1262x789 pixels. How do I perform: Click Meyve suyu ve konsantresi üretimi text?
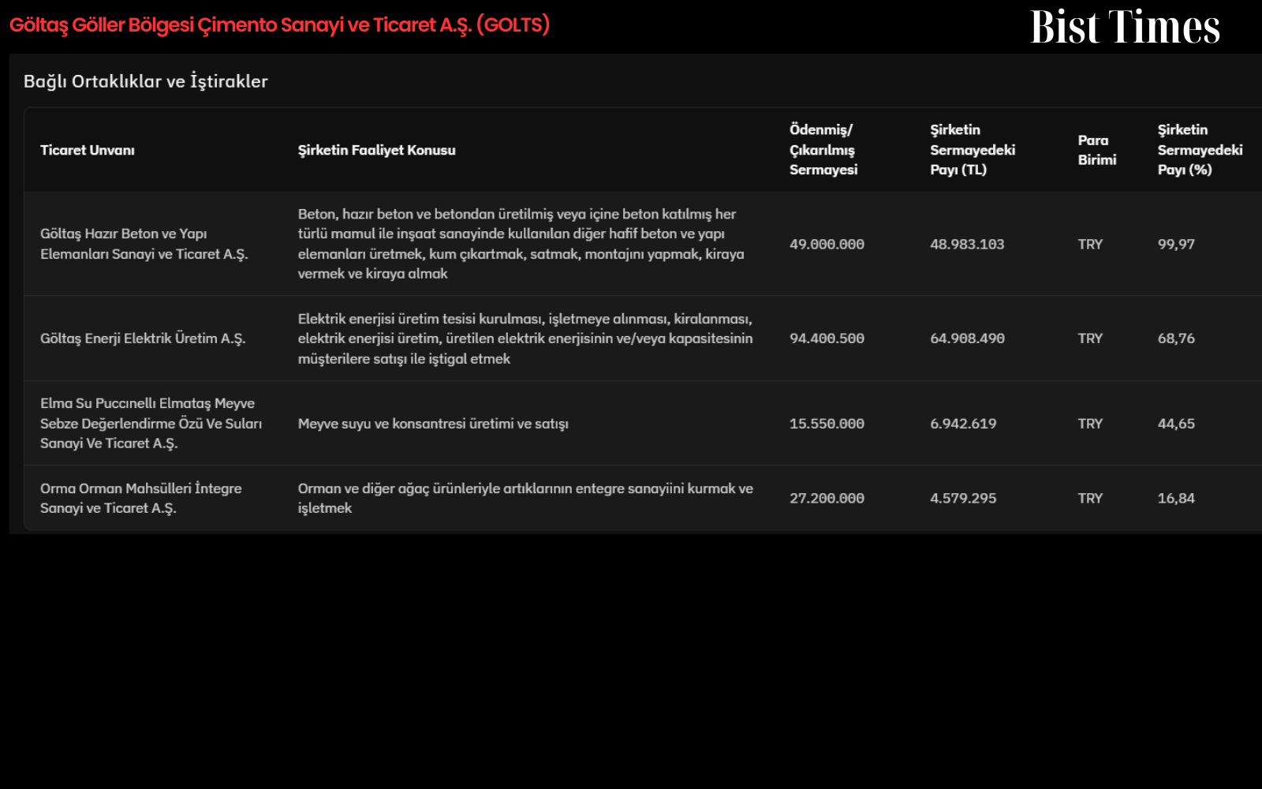pyautogui.click(x=433, y=424)
